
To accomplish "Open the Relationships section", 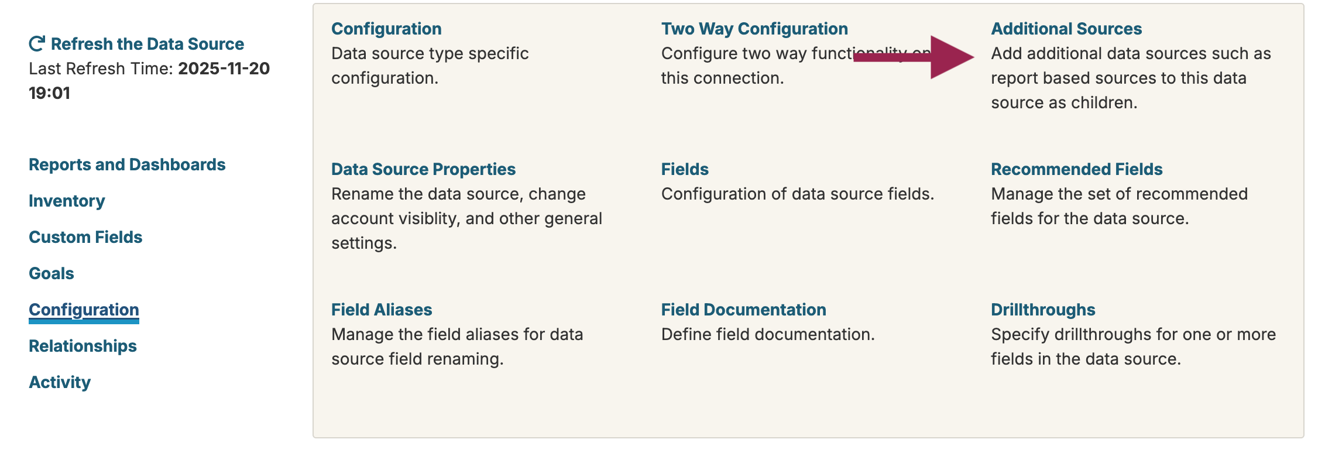I will pos(83,346).
